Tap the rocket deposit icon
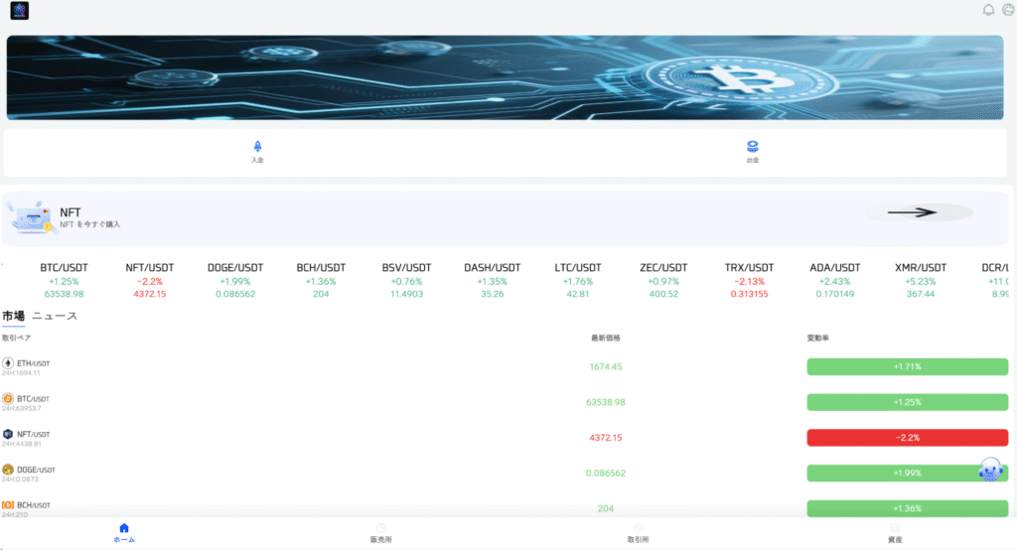Viewport: 1017px width, 550px height. (x=257, y=146)
